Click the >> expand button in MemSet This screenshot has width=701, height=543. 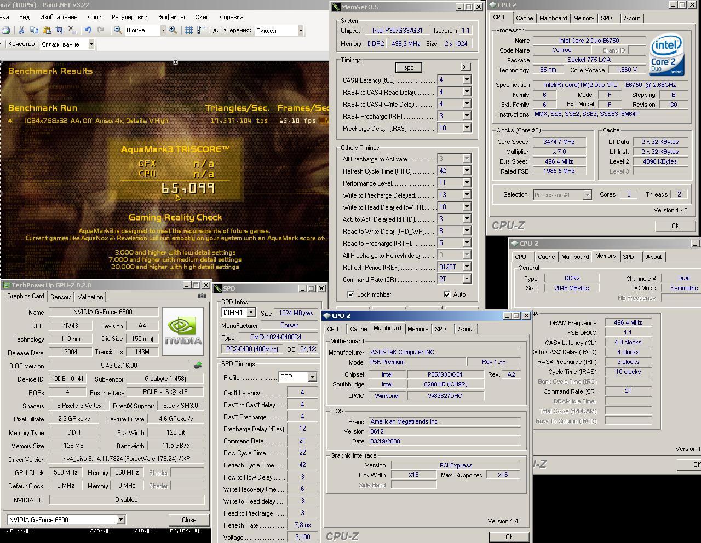[466, 67]
